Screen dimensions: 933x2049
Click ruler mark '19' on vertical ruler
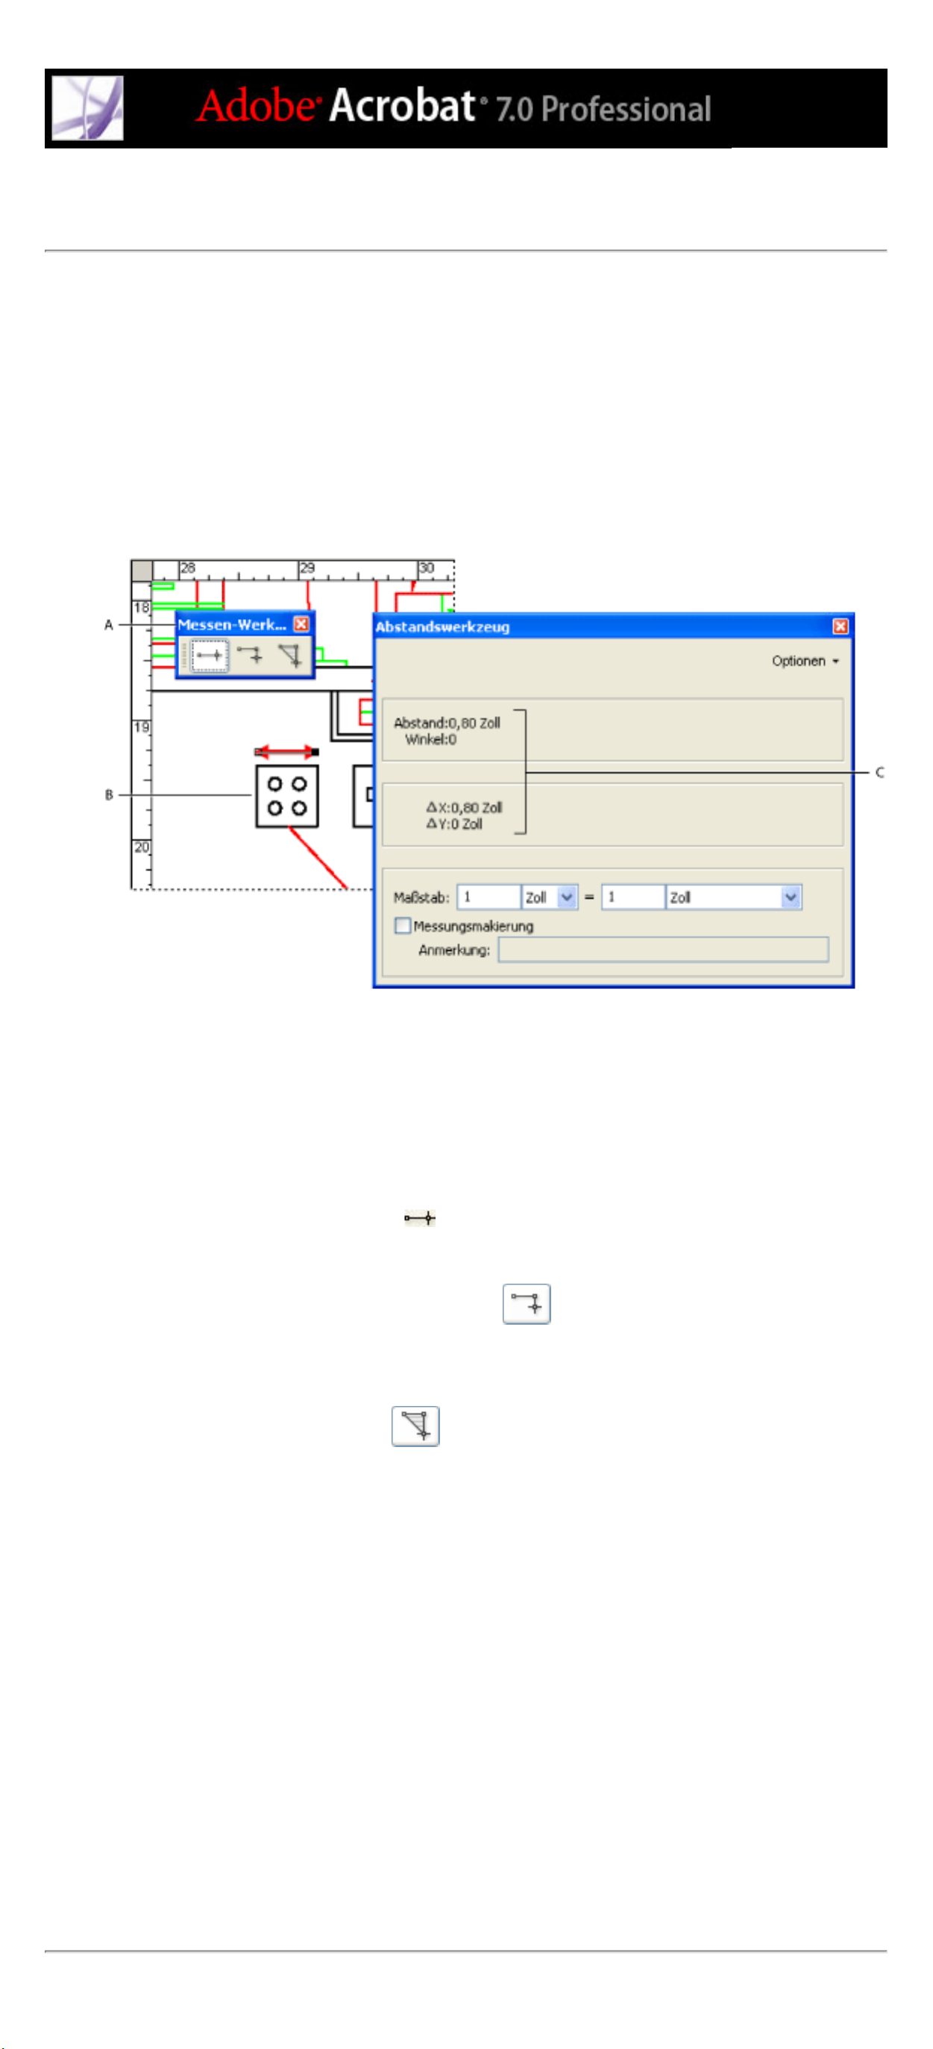click(142, 727)
